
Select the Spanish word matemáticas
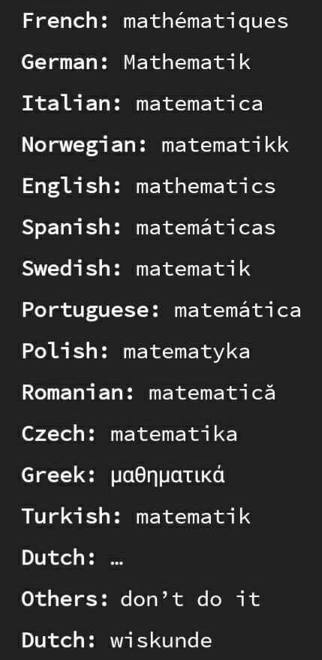click(x=206, y=228)
